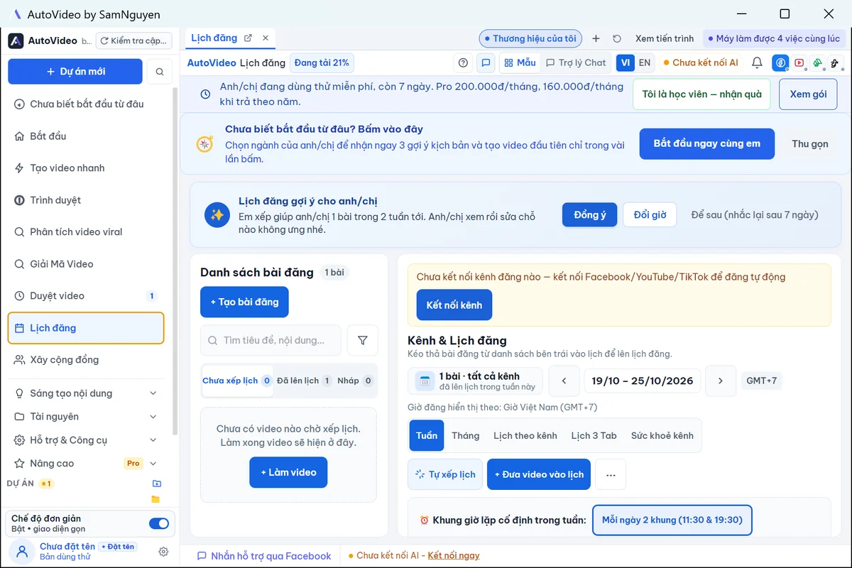Open Sức khoẻ kênh tab
This screenshot has height=568, width=852.
coord(662,436)
